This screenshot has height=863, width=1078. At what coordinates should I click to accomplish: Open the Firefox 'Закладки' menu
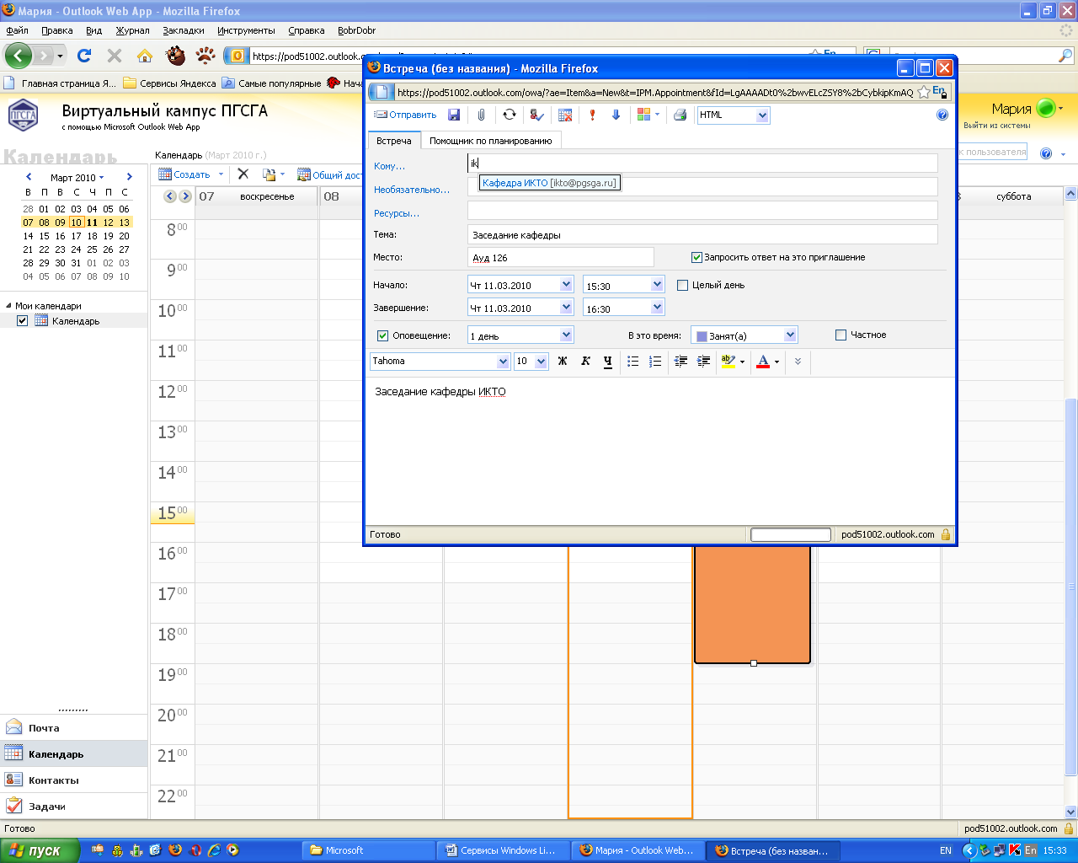pos(184,30)
